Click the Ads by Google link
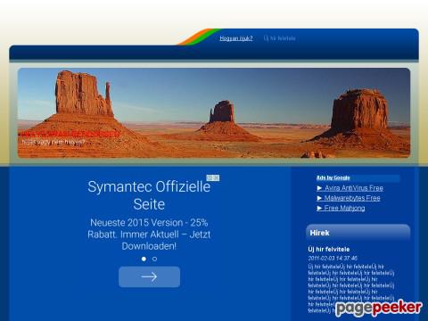428x321 pixels. 333,177
